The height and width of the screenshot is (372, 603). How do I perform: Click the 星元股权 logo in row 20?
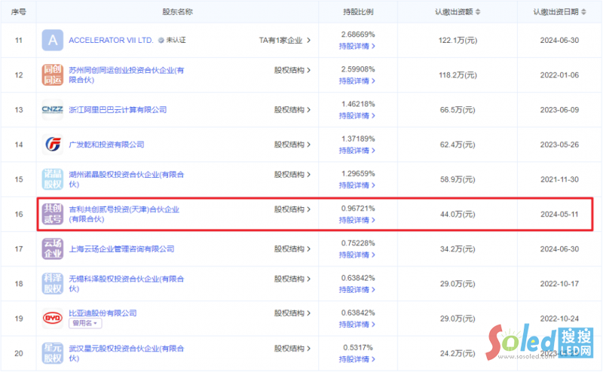tap(53, 352)
